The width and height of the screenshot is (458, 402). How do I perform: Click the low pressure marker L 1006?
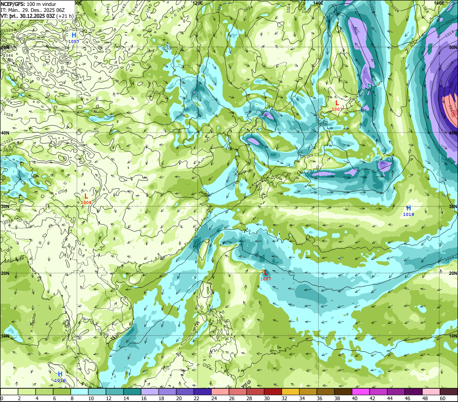click(86, 198)
